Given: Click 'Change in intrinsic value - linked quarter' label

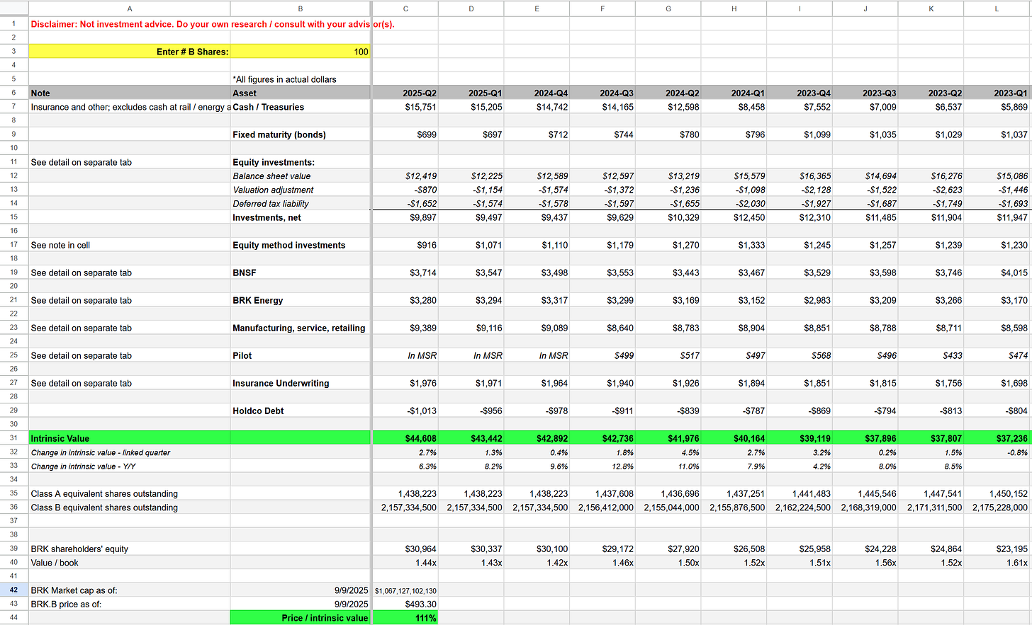Looking at the screenshot, I should point(101,452).
